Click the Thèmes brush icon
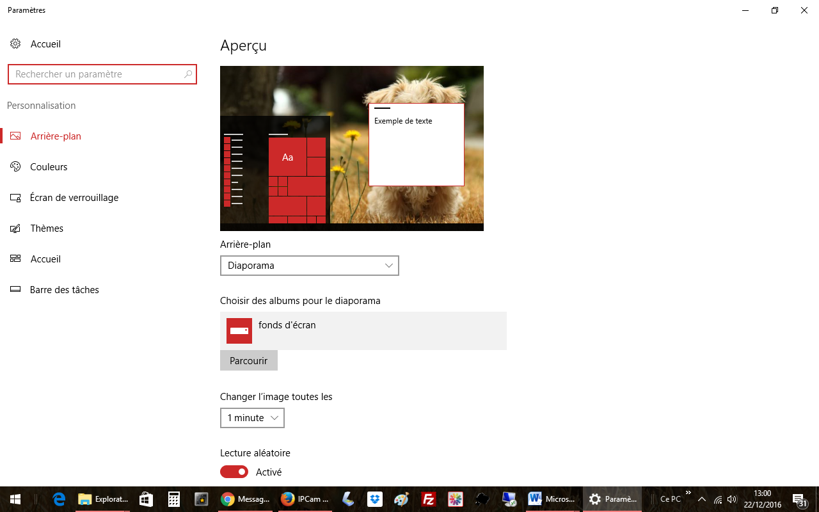The height and width of the screenshot is (512, 819). click(16, 228)
